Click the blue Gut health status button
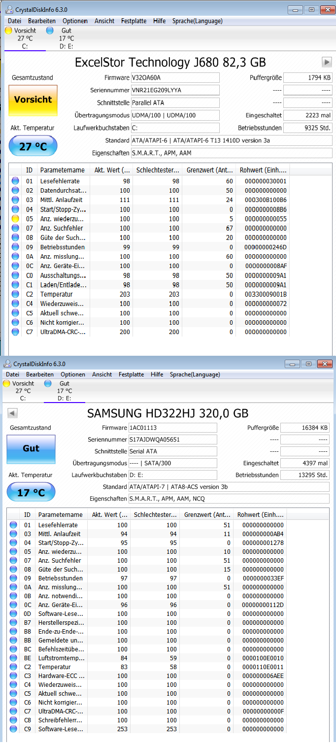336x745 pixels. pyautogui.click(x=31, y=449)
